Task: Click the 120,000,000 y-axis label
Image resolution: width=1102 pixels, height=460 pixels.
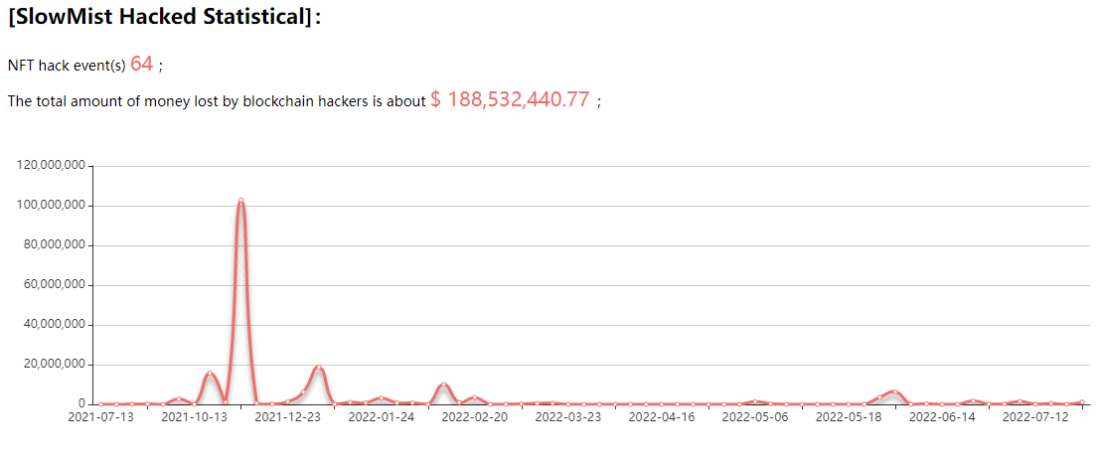Action: pos(52,166)
